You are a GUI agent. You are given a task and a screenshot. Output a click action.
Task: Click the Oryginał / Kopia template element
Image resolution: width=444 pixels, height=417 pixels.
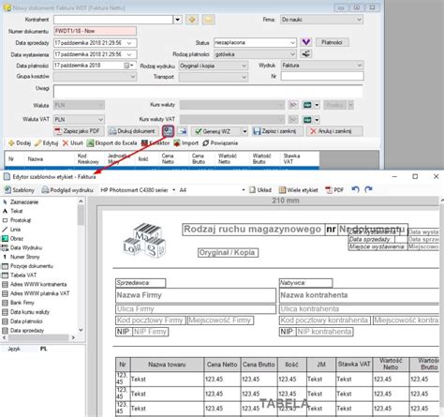[228, 253]
